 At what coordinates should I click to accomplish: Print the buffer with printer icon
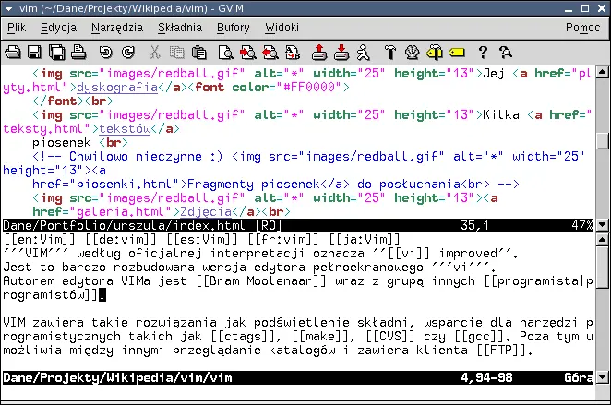click(79, 52)
